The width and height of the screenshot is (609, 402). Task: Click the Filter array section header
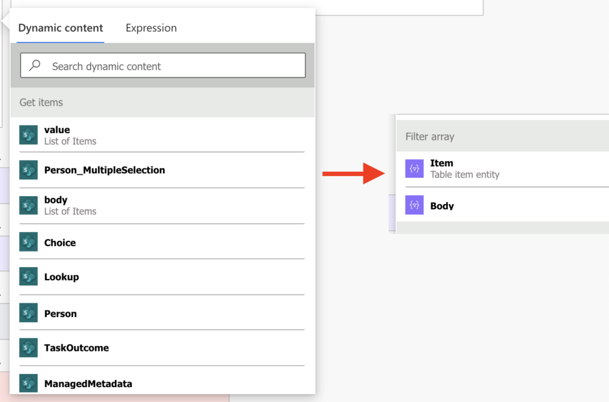(503, 136)
